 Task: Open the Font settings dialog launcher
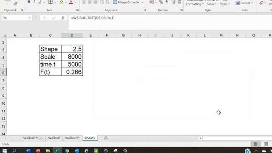pos(77,10)
